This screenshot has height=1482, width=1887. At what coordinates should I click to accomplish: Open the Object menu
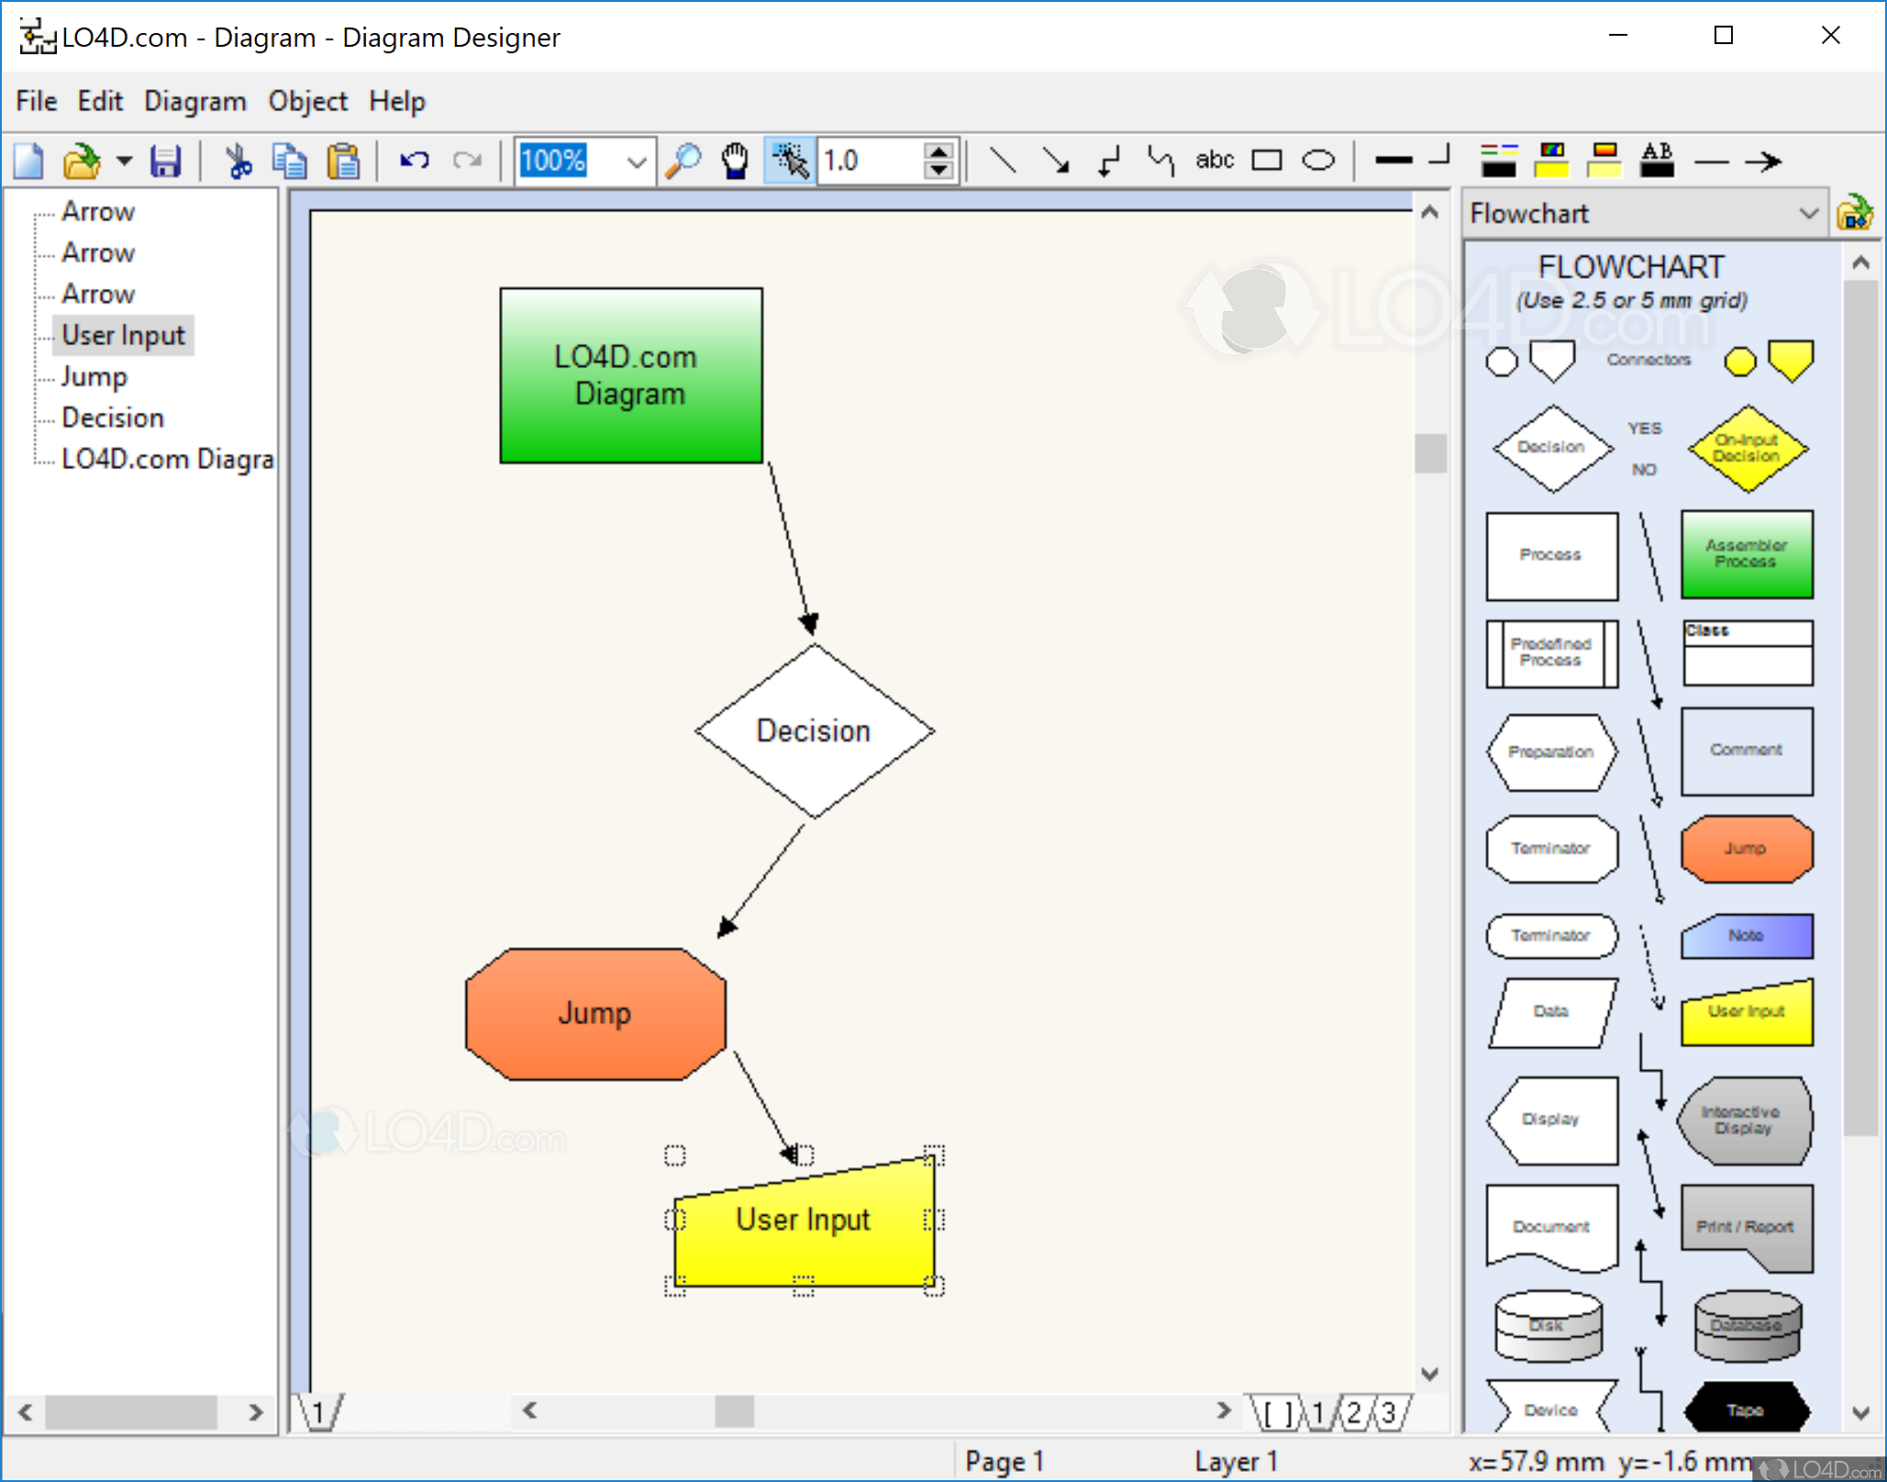(x=308, y=101)
